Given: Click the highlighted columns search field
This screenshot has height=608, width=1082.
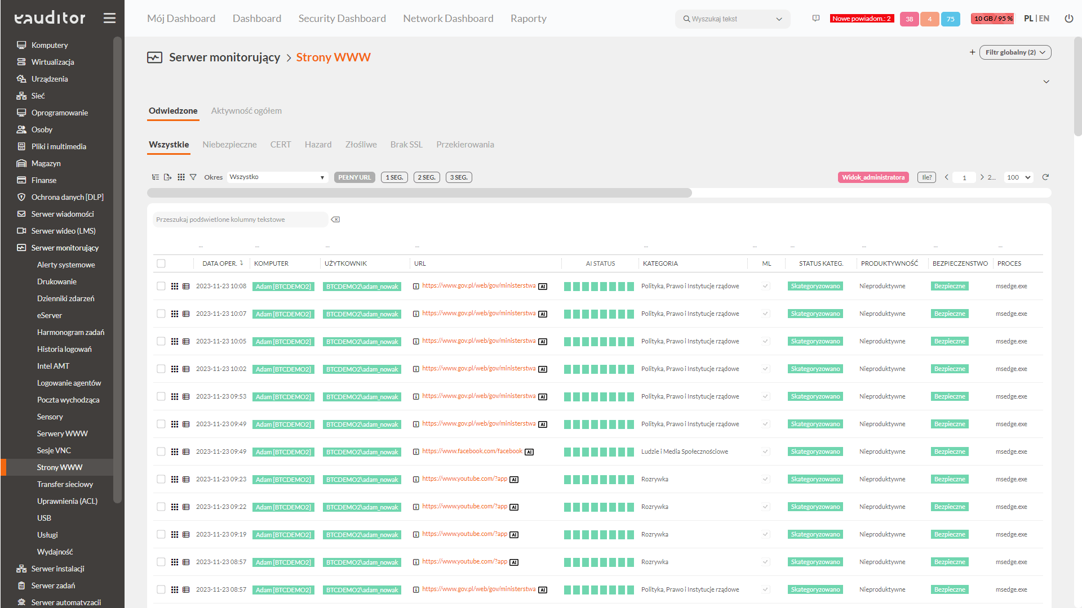Looking at the screenshot, I should pyautogui.click(x=240, y=220).
